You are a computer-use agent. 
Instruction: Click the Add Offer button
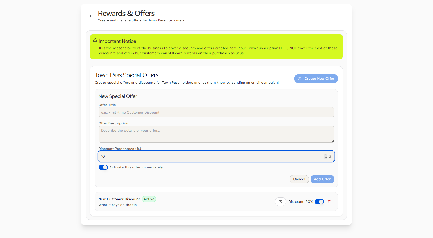pyautogui.click(x=322, y=179)
